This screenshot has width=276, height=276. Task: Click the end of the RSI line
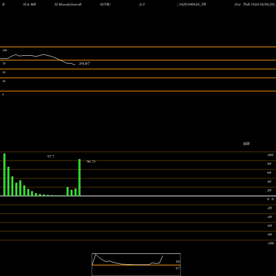[75, 65]
